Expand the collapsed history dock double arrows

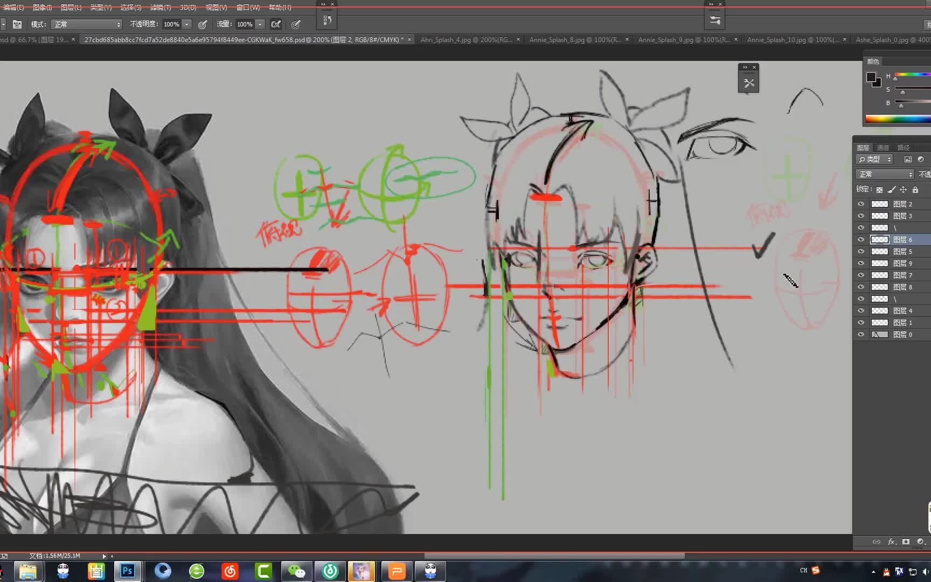coord(323,4)
